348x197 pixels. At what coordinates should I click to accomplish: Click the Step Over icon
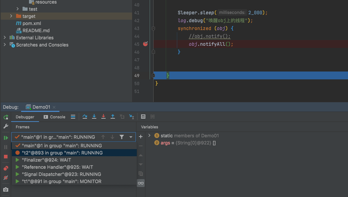pyautogui.click(x=85, y=117)
